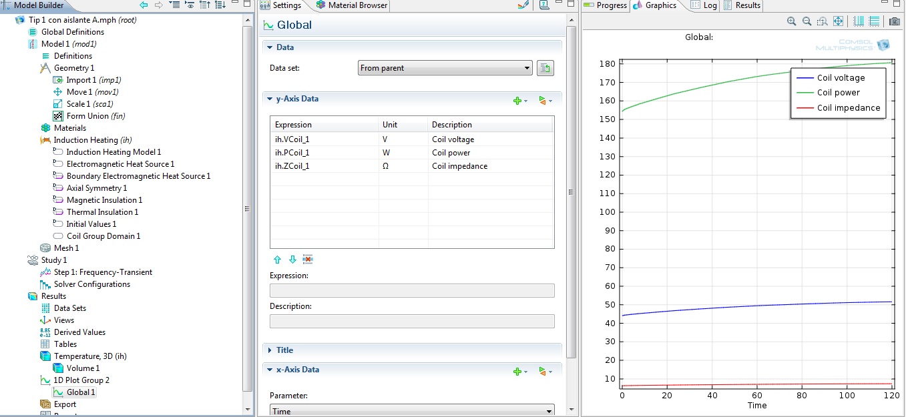
Task: Open the x-axis Parameter Time dropdown
Action: [412, 411]
